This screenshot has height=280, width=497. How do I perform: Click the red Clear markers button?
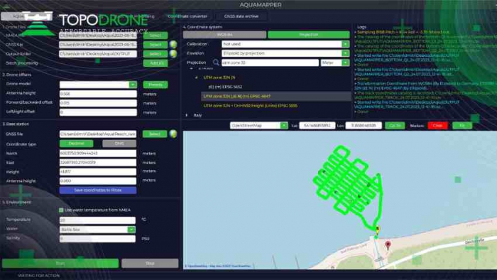click(438, 126)
